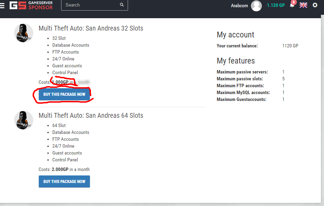Click the Maximum FTP accounts value

(283, 86)
